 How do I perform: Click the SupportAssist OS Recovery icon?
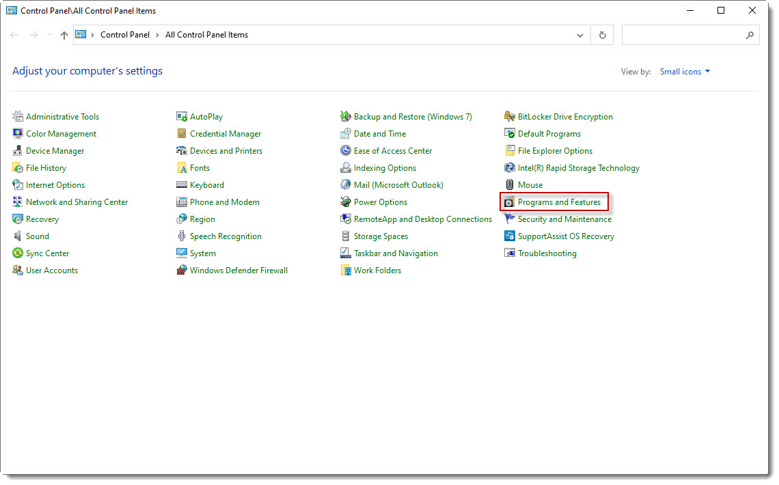(x=510, y=236)
